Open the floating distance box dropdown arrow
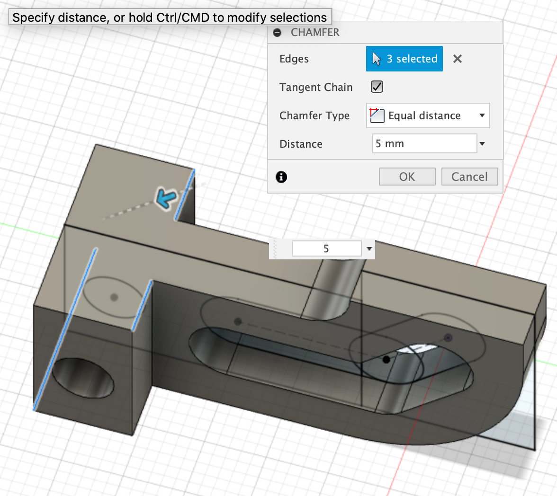This screenshot has width=557, height=496. pyautogui.click(x=369, y=249)
